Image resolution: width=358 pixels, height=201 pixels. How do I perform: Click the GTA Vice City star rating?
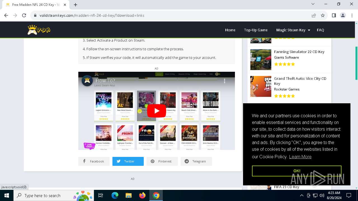coord(284,96)
